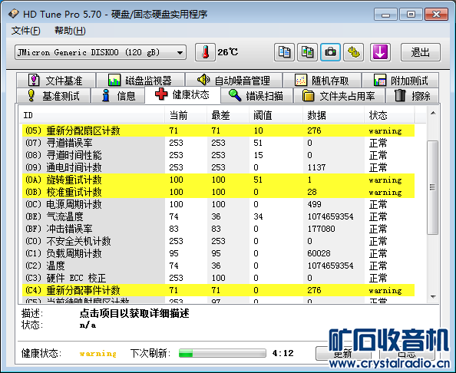Viewport: 456px width, 373px height.
Task: Select the (C3) 硬件 ECC 校正 row
Action: point(218,278)
